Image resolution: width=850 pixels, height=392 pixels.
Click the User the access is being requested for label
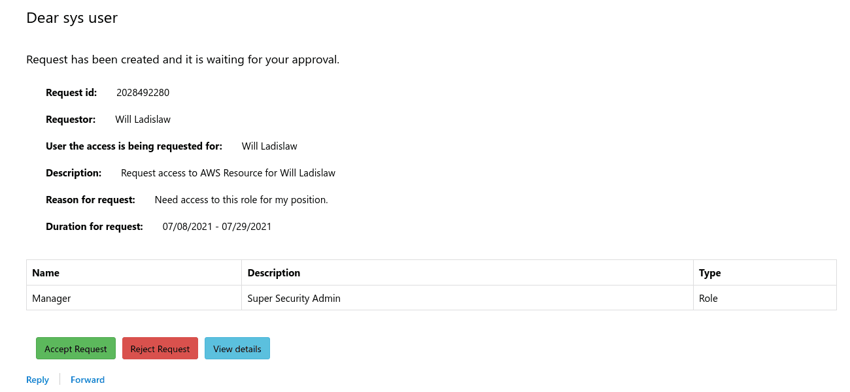pos(134,146)
